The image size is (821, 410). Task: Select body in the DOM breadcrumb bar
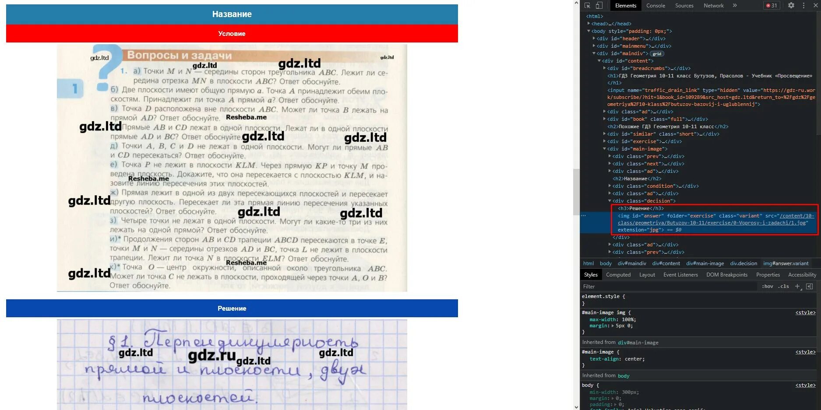click(x=606, y=263)
